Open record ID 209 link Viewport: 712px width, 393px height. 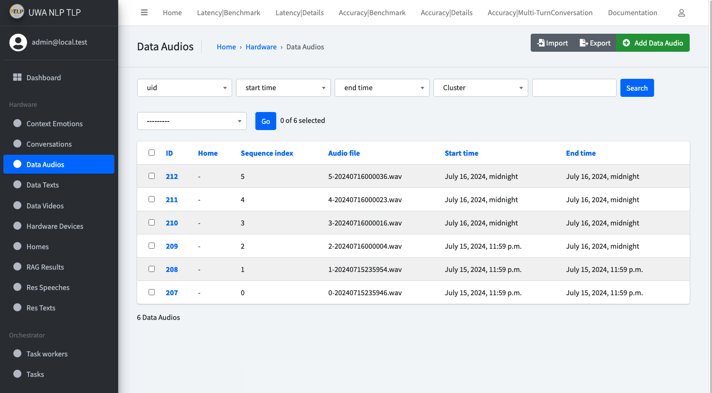click(x=172, y=246)
